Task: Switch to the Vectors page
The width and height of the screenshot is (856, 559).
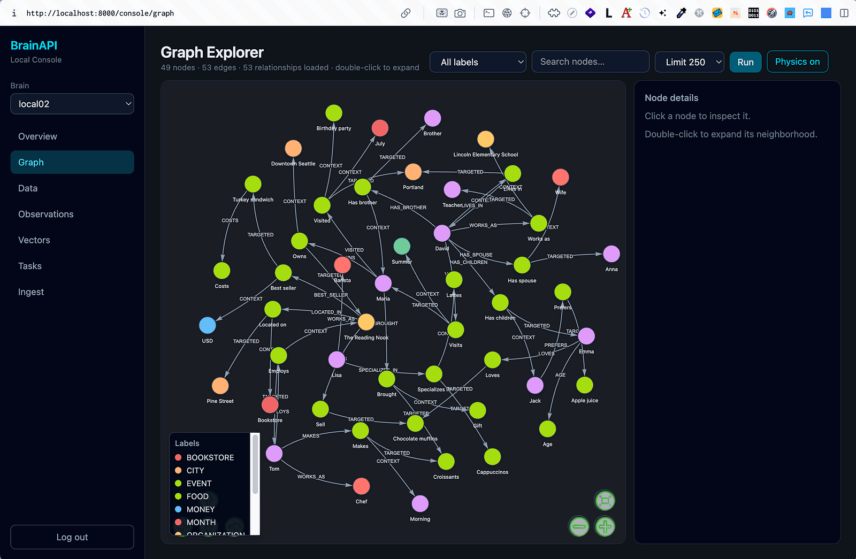Action: 72,240
